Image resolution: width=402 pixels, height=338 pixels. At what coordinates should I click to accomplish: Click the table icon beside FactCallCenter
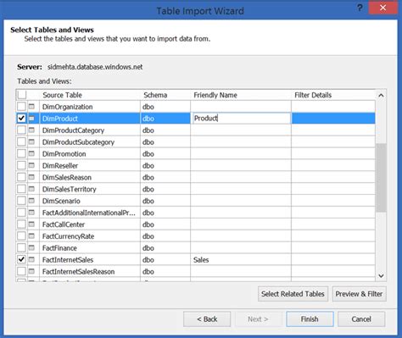pos(31,224)
